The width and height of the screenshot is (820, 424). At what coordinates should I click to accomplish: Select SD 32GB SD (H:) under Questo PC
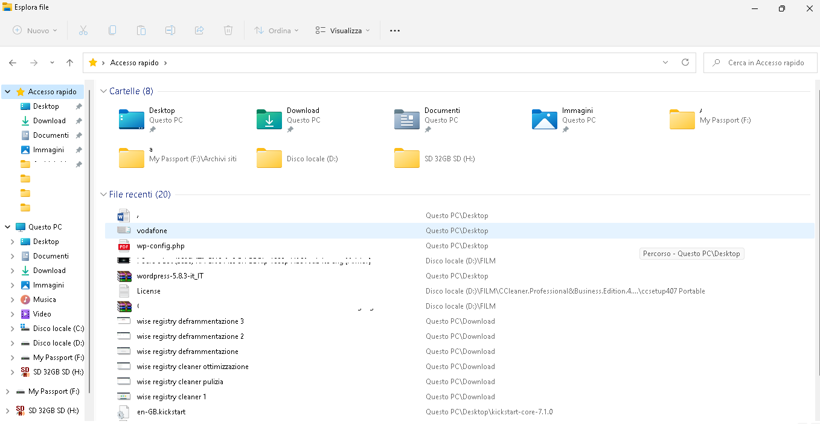tap(59, 372)
